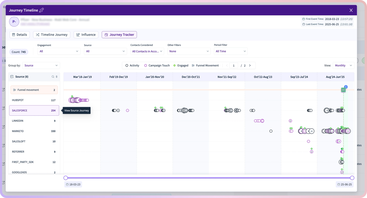Screen dimensions: 367x198
Task: Click the Count: 745 badge
Action: tap(19, 52)
